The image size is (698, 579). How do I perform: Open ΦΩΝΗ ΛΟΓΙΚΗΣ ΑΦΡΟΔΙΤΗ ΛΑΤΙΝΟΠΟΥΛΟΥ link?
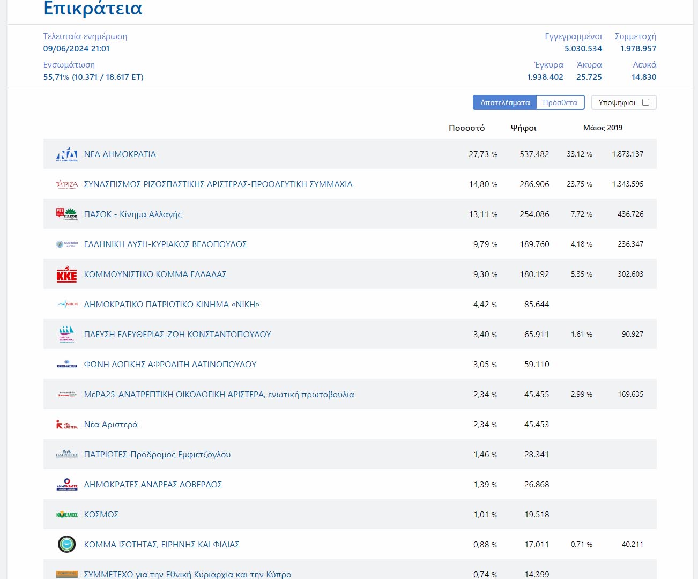coord(170,365)
